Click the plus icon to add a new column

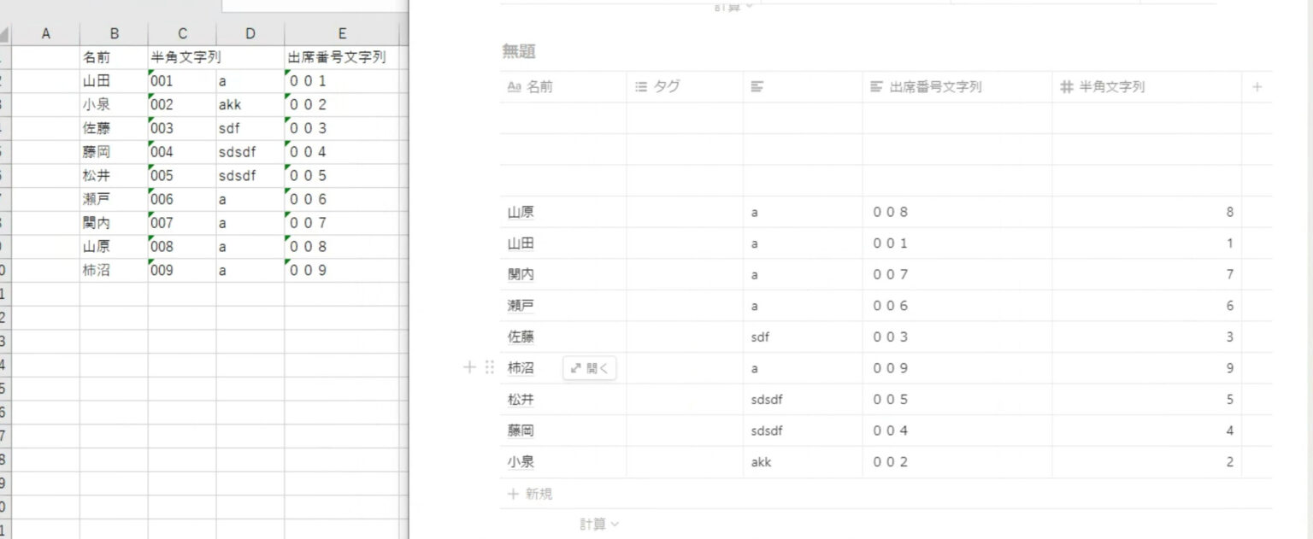(1257, 87)
